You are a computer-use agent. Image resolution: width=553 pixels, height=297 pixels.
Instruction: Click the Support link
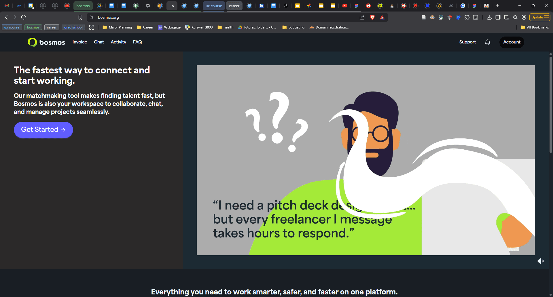(467, 42)
